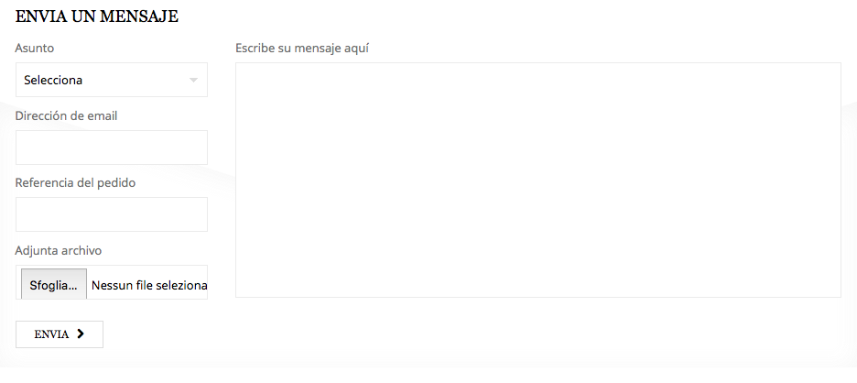Focus the Referencia del pedido input field
857x383 pixels.
pyautogui.click(x=112, y=213)
